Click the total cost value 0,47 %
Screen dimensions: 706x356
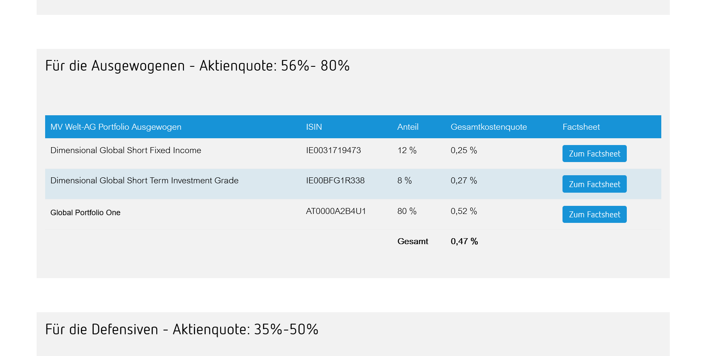pyautogui.click(x=464, y=241)
